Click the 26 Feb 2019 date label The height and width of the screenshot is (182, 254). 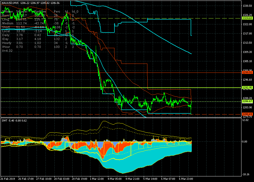pos(8,179)
